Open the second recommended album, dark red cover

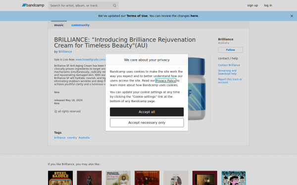[x=89, y=178]
